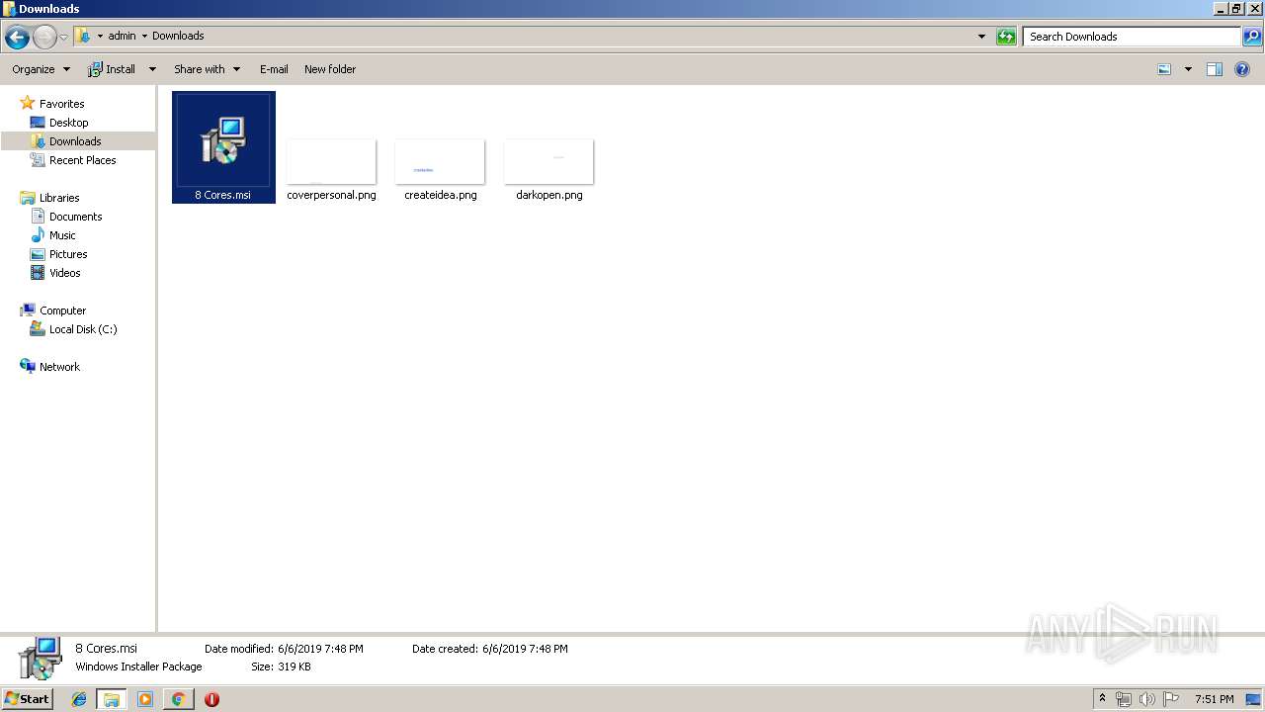
Task: Click the details pane installer icon
Action: [41, 658]
